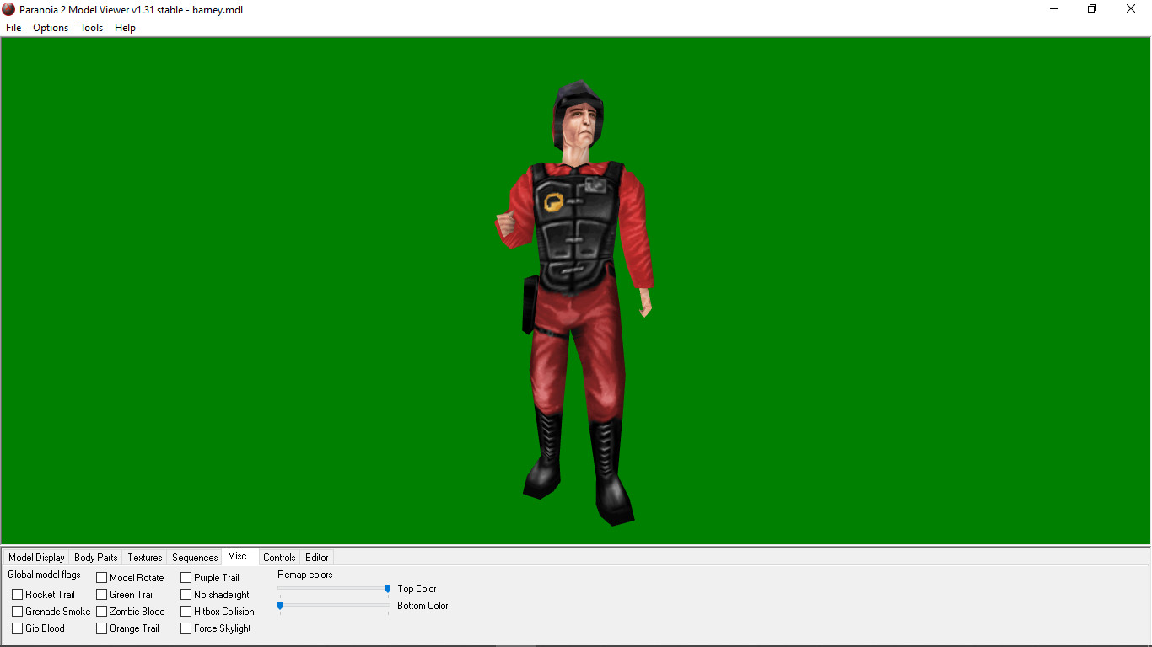This screenshot has width=1152, height=647.
Task: Click the Bottom Color label
Action: (423, 606)
